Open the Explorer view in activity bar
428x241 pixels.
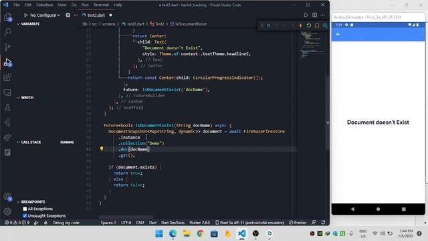(7, 17)
